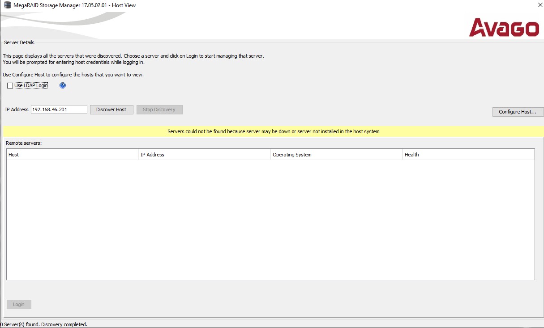The height and width of the screenshot is (328, 544).
Task: Click the Stop Discovery button
Action: (159, 109)
